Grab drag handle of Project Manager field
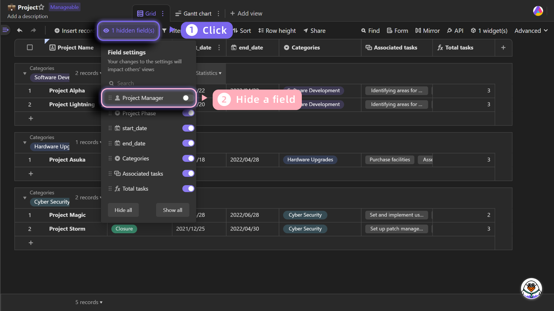 110,98
